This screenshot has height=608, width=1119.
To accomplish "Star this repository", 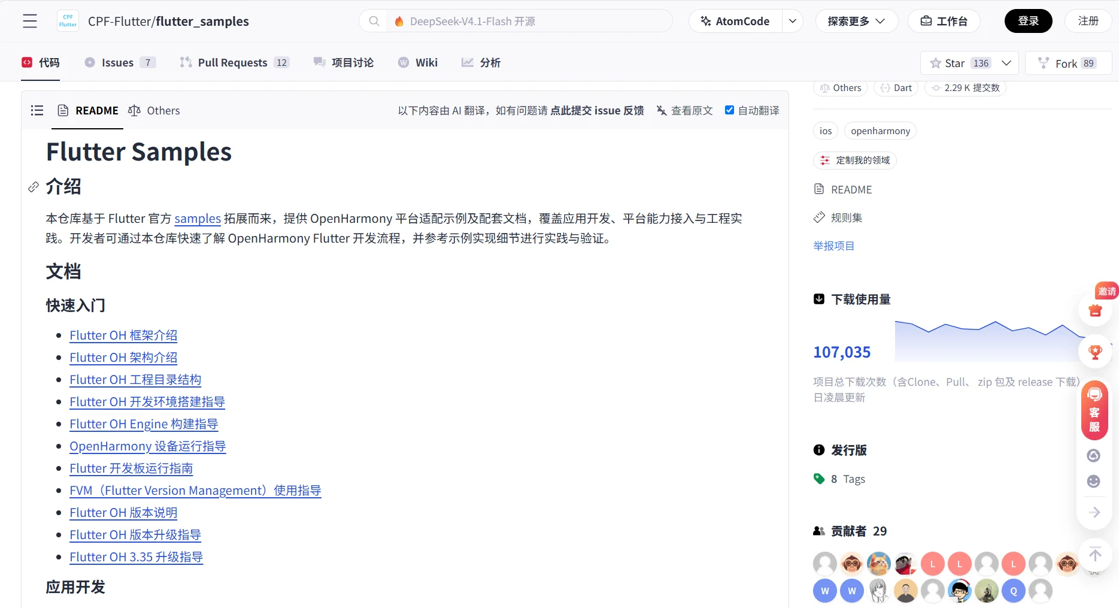I will click(958, 63).
